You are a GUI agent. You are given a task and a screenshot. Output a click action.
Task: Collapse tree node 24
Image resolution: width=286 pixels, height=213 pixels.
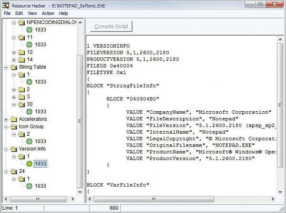click(x=6, y=172)
